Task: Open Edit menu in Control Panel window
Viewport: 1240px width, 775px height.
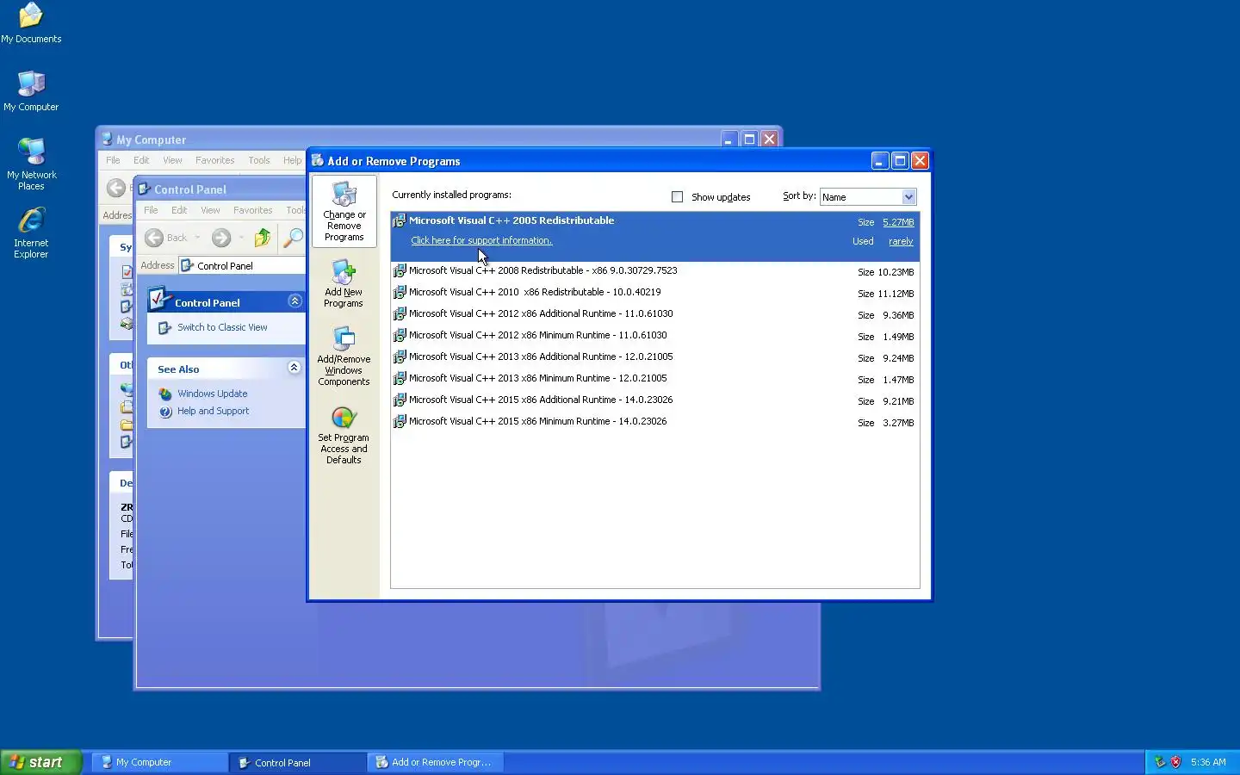Action: tap(179, 210)
